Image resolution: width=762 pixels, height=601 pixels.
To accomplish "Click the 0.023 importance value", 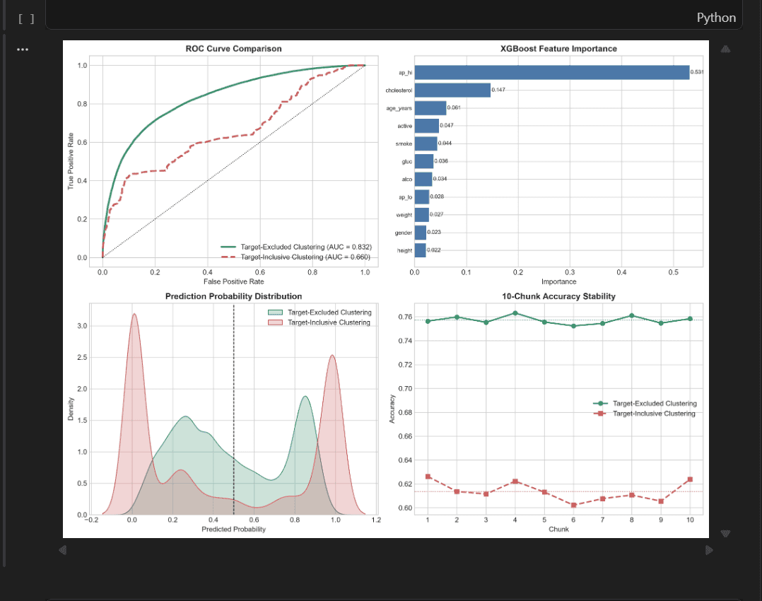I will tap(434, 233).
